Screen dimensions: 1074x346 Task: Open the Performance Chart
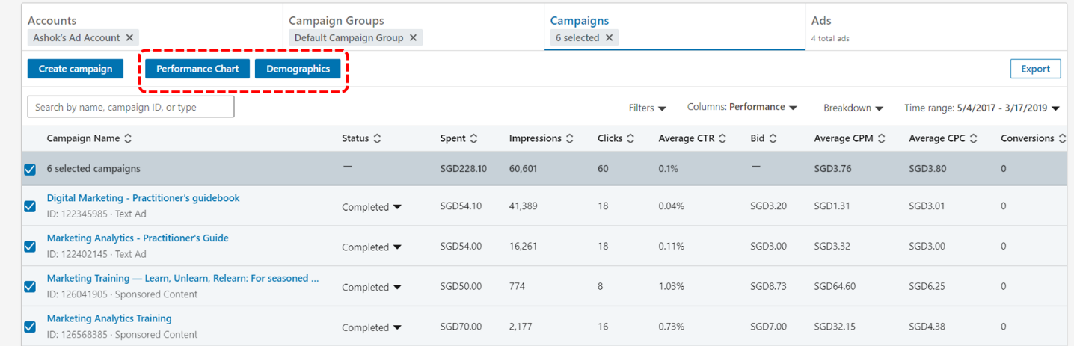pos(197,69)
